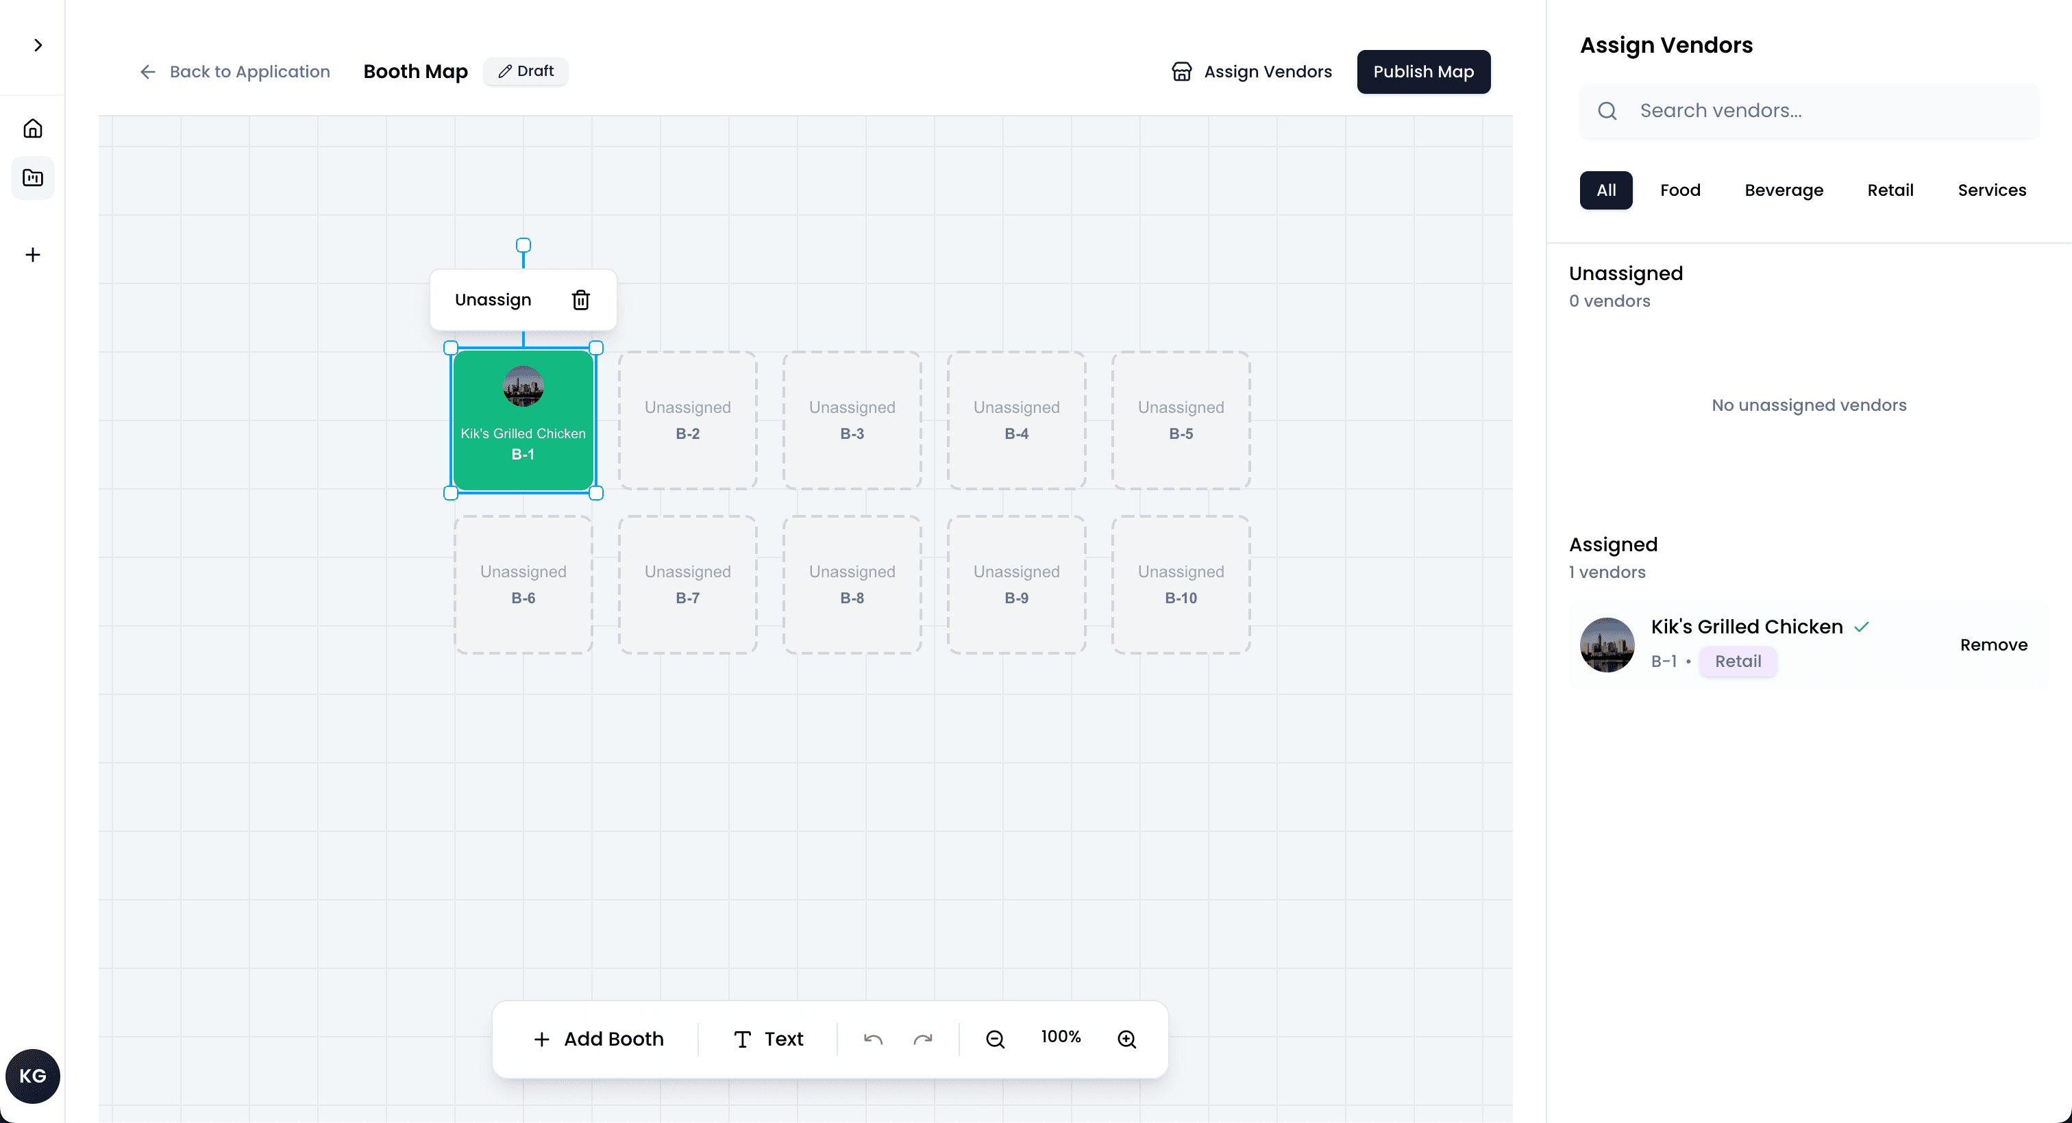This screenshot has height=1123, width=2072.
Task: Click the top-left resize handle of booth B-1
Action: 450,348
